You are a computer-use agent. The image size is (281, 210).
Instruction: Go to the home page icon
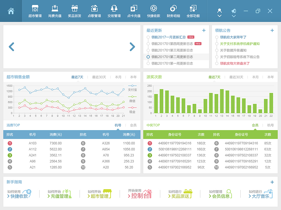tap(11, 11)
